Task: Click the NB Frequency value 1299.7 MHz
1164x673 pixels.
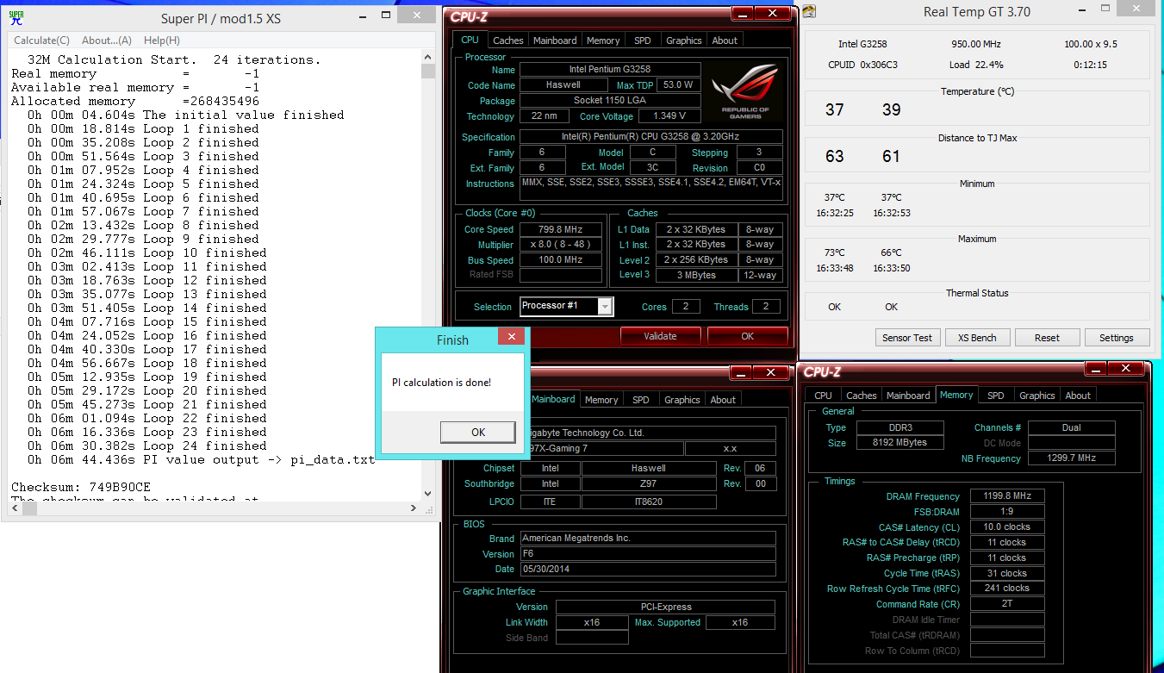Action: tap(1072, 458)
